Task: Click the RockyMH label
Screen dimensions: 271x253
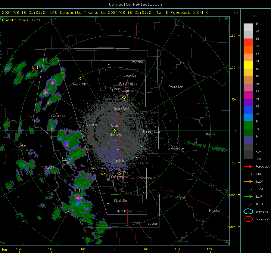Action: pyautogui.click(x=79, y=84)
